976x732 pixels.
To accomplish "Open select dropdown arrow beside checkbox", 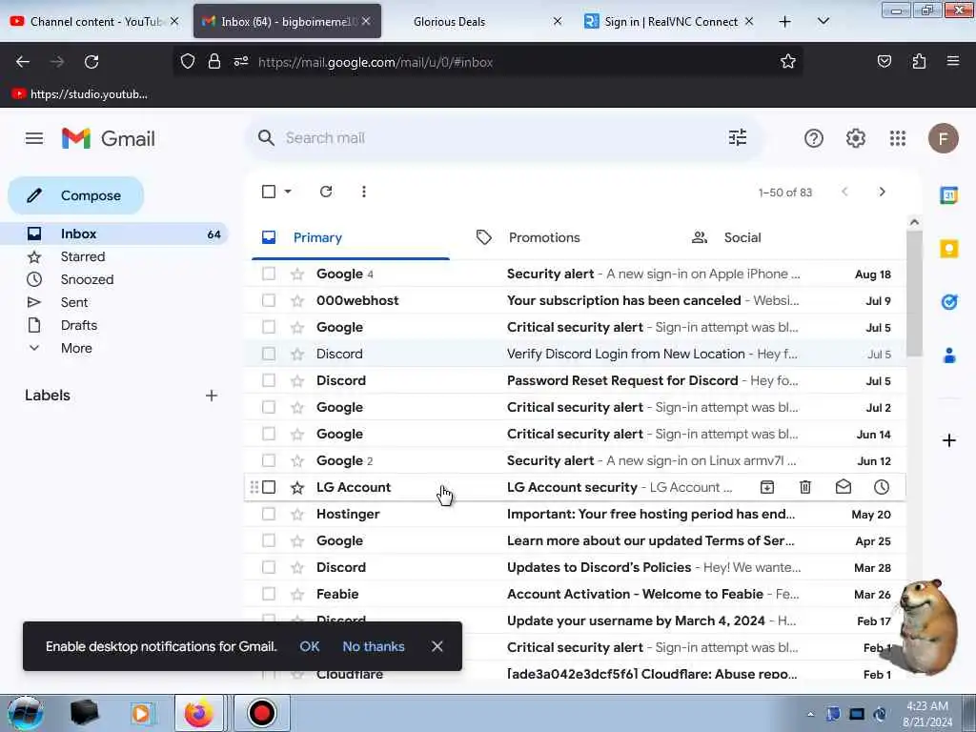I will click(x=288, y=192).
